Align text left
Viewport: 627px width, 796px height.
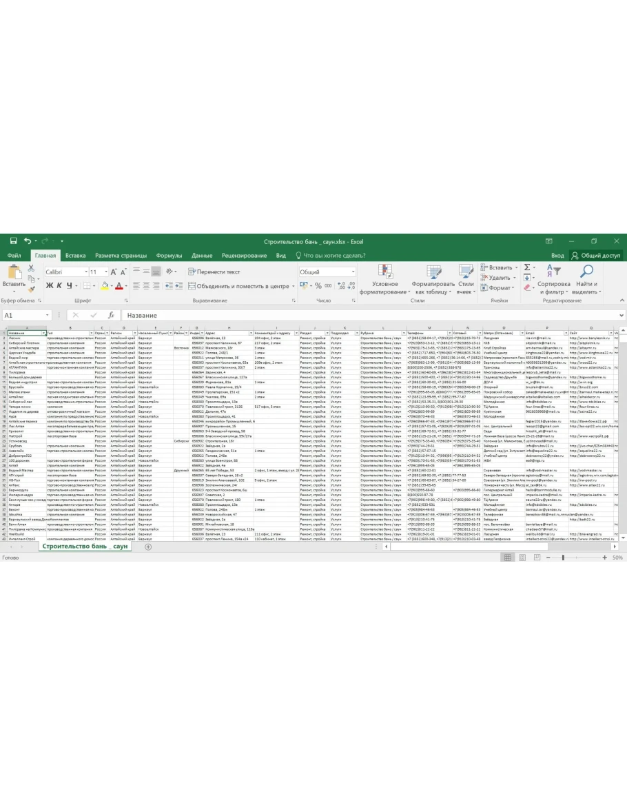(x=136, y=286)
